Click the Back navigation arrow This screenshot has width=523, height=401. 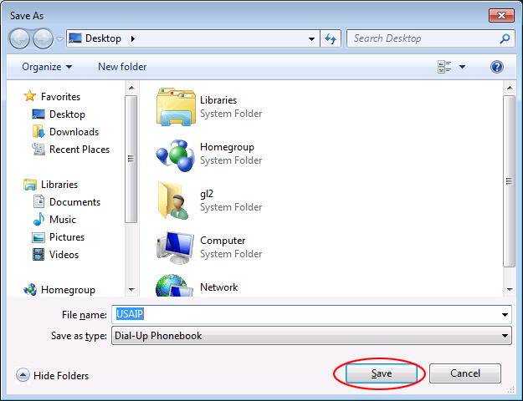coord(19,39)
